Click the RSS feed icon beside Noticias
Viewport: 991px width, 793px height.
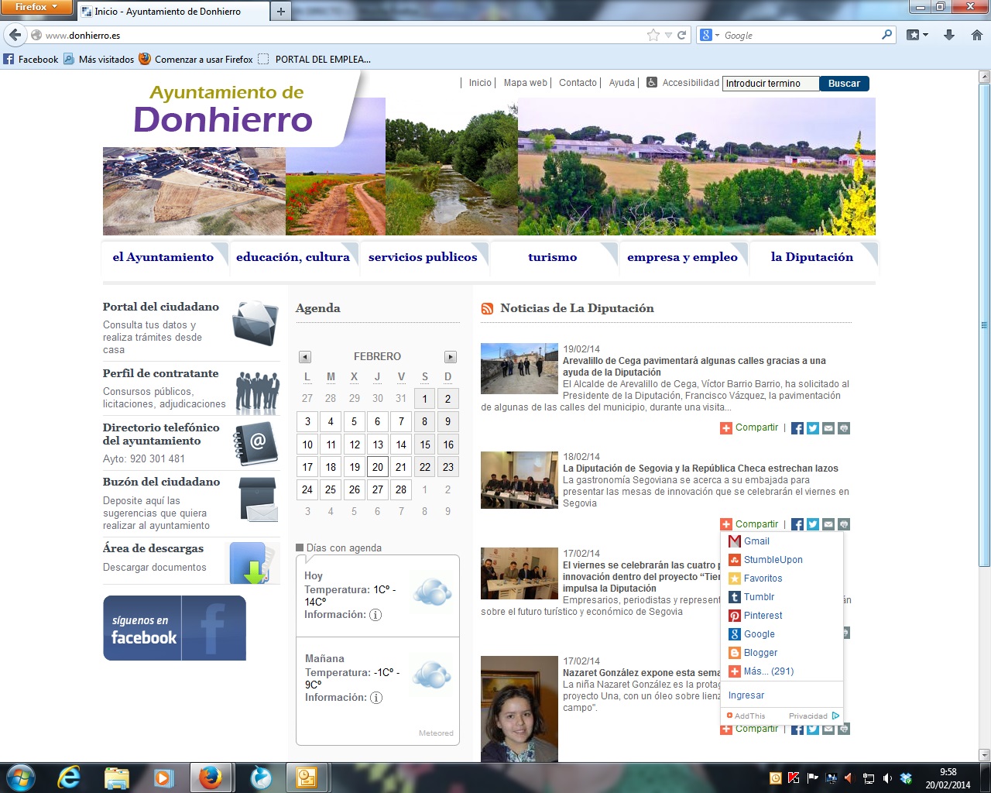pyautogui.click(x=487, y=309)
